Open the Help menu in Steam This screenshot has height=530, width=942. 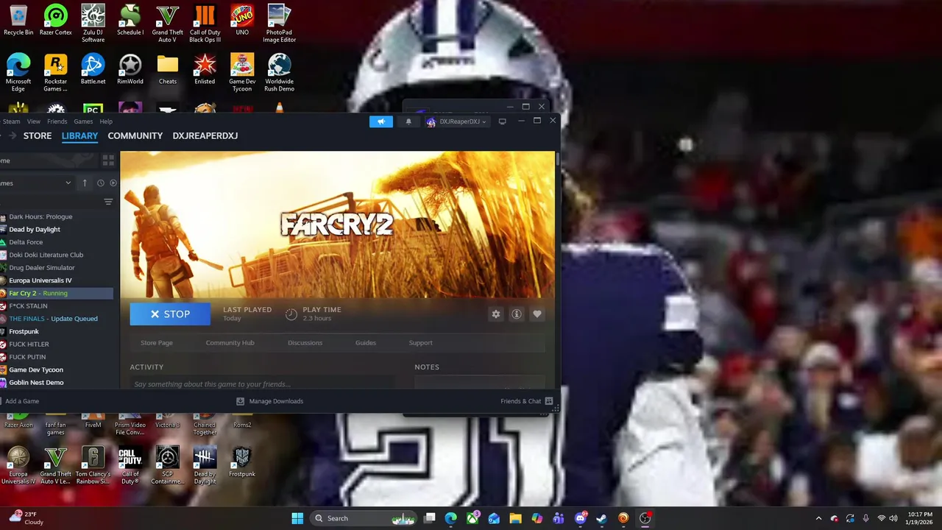106,121
